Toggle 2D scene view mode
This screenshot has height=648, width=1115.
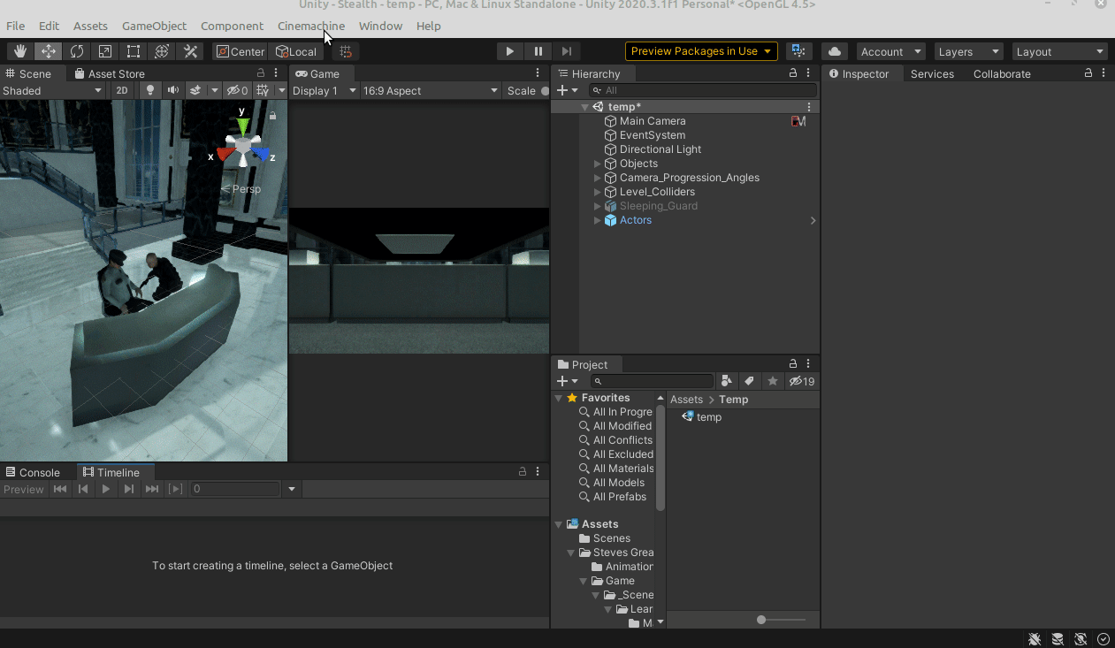[x=122, y=90]
